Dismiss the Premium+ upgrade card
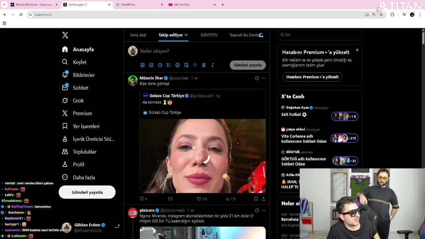 pyautogui.click(x=357, y=50)
